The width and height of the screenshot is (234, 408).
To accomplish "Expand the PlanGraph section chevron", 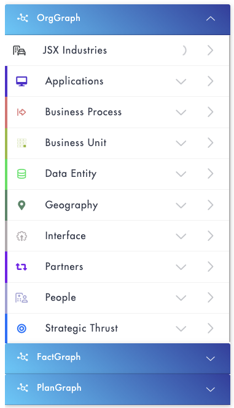I will click(x=211, y=390).
